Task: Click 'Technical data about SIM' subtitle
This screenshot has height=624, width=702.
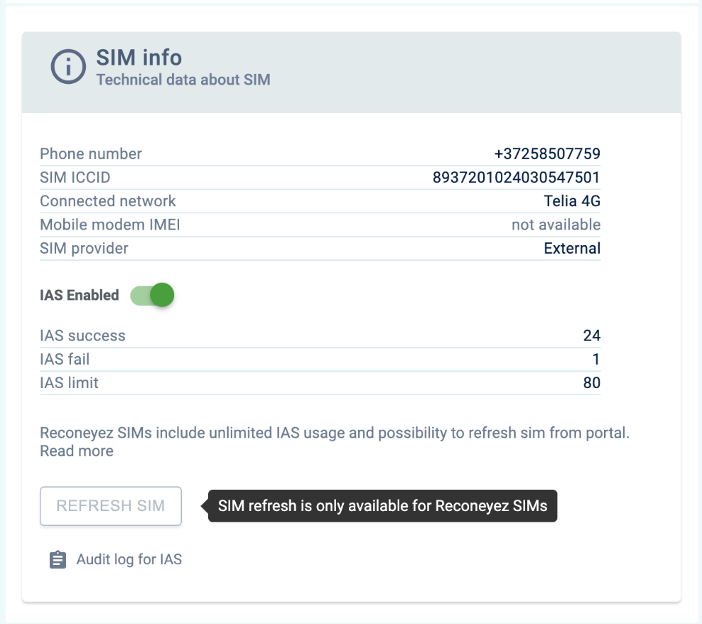Action: click(x=183, y=80)
